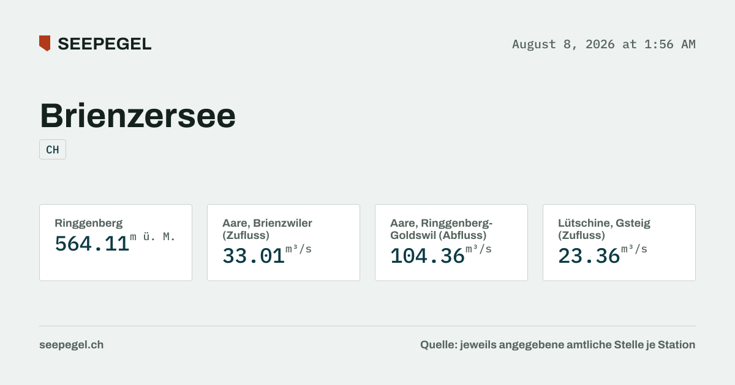This screenshot has height=385, width=735.
Task: Click the 33.01 inflow value
Action: click(254, 256)
